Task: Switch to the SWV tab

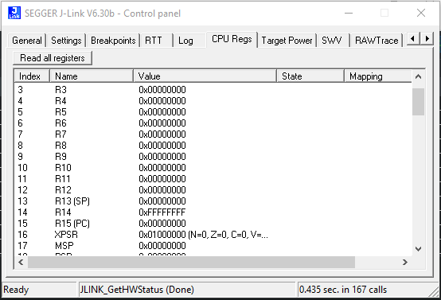Action: coord(332,41)
